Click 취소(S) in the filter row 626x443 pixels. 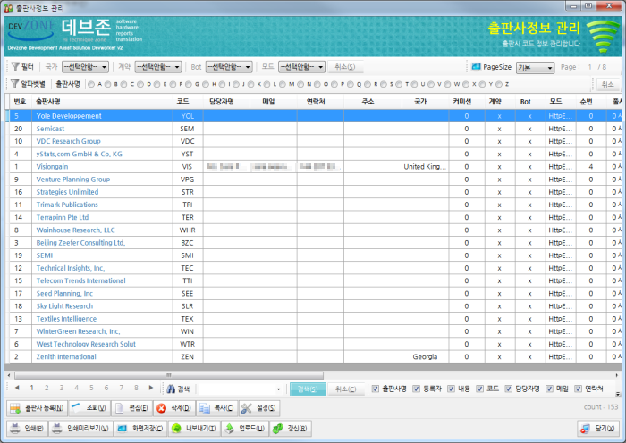click(345, 67)
